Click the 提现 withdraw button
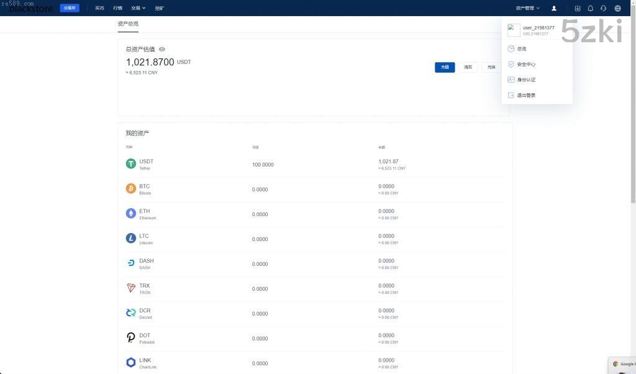Screen dimensions: 636x374 (468, 67)
